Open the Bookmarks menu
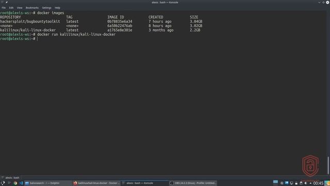Viewport: 330px width, 186px height. click(32, 8)
